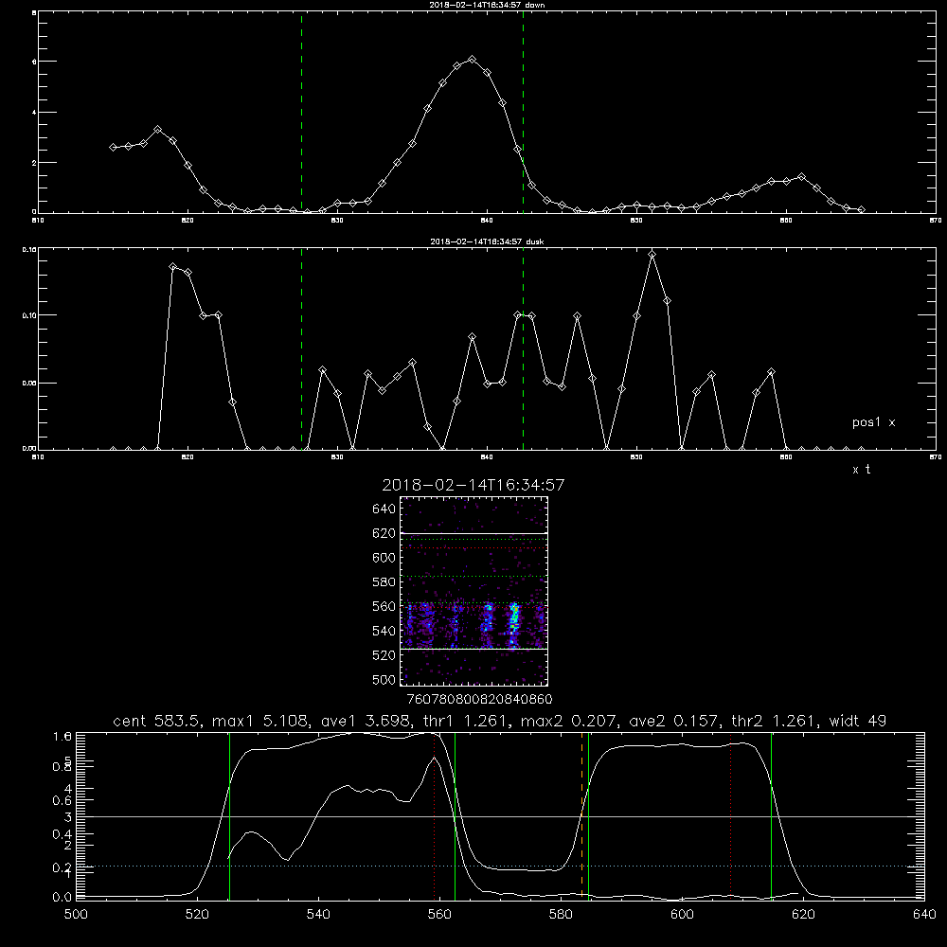Click the '540' x-axis label of the bottom plot

coord(318,914)
